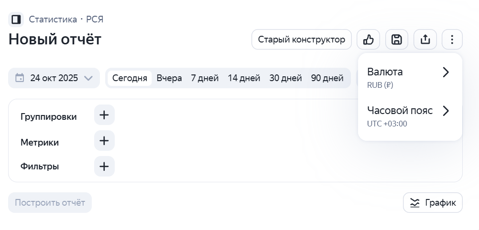Click the thumbs-up feedback icon
The height and width of the screenshot is (230, 479).
click(x=368, y=40)
